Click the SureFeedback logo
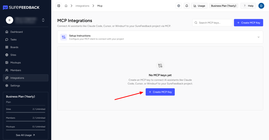 click(21, 7)
